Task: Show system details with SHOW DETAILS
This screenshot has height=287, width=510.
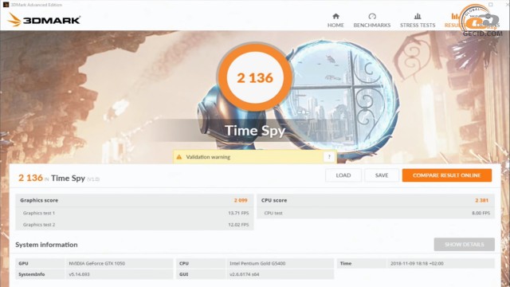Action: pos(464,245)
